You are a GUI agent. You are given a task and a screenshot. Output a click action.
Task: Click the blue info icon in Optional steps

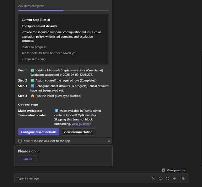(x=56, y=111)
